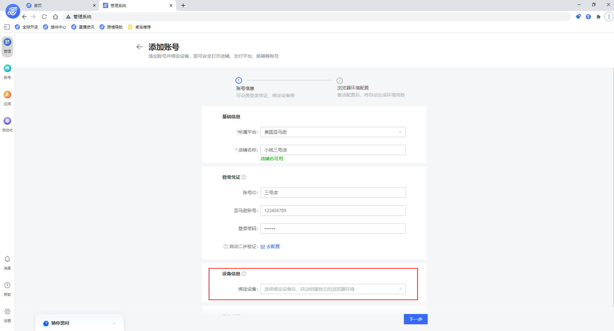
Task: Select the 账号 sidebar icon
Action: (7, 71)
